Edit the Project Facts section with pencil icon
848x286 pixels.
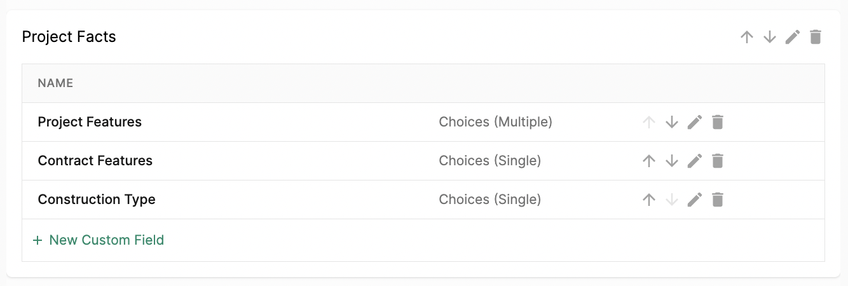coord(793,37)
